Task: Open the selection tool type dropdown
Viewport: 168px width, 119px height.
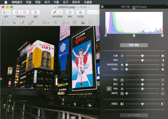Action: tap(8, 23)
